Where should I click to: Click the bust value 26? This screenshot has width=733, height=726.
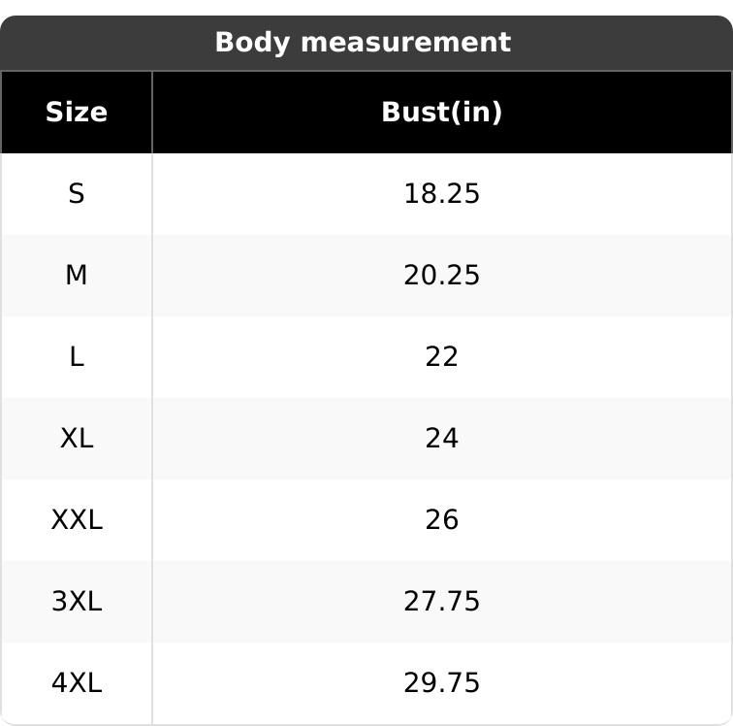pyautogui.click(x=441, y=520)
